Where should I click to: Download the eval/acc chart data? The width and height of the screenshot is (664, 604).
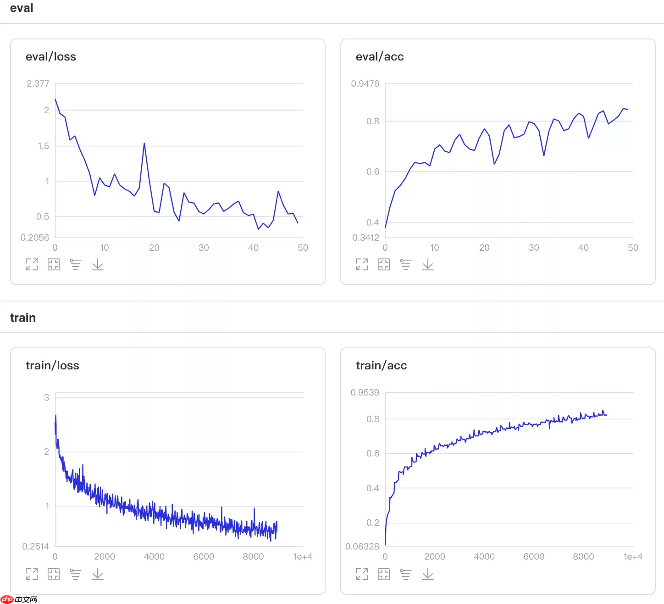[x=428, y=264]
